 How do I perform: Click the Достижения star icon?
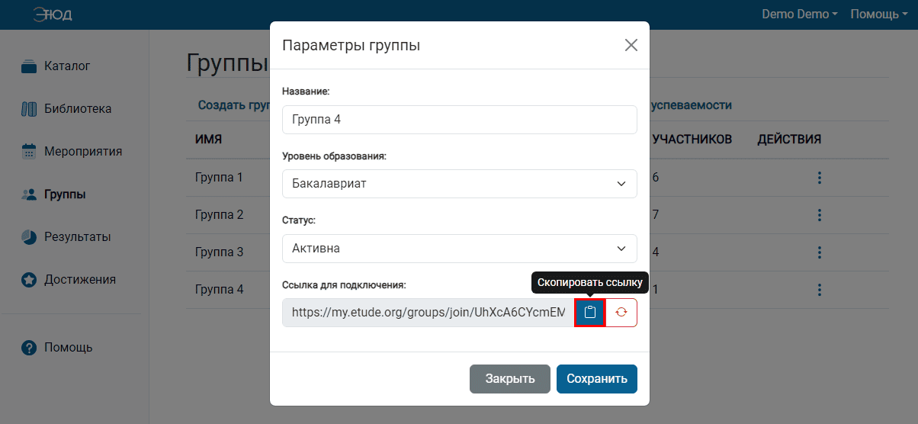coord(29,280)
